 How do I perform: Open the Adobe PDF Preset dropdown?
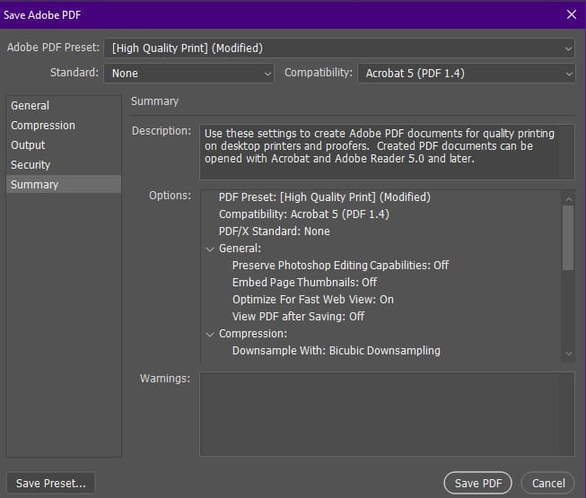[339, 48]
